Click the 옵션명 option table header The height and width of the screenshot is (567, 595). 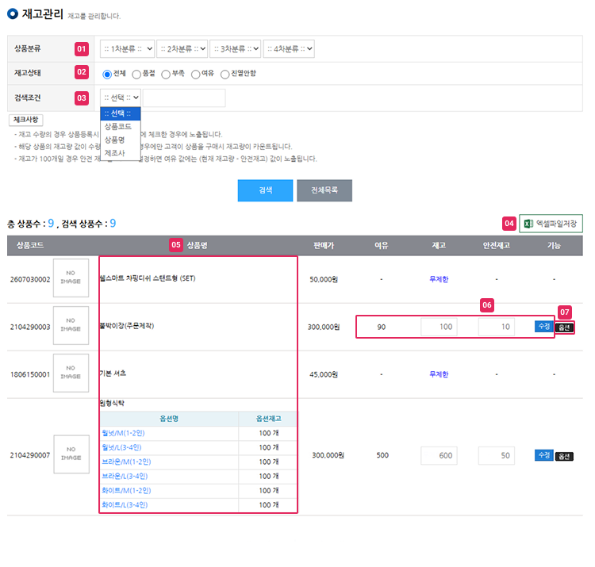[x=169, y=419]
